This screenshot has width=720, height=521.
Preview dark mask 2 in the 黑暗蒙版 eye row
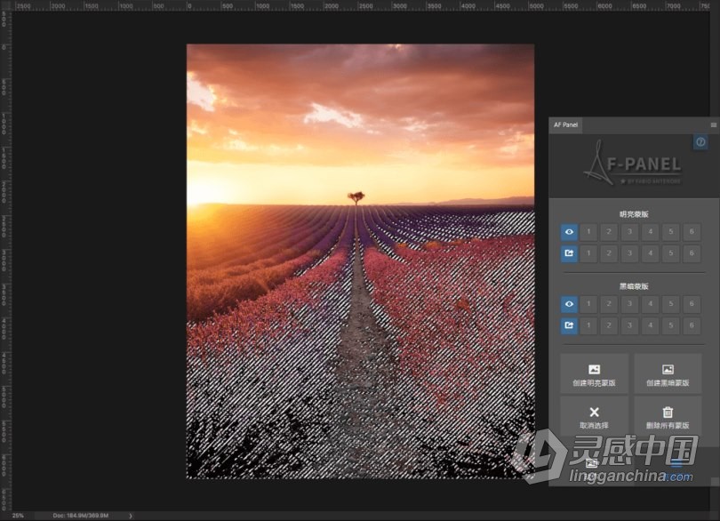(x=610, y=304)
